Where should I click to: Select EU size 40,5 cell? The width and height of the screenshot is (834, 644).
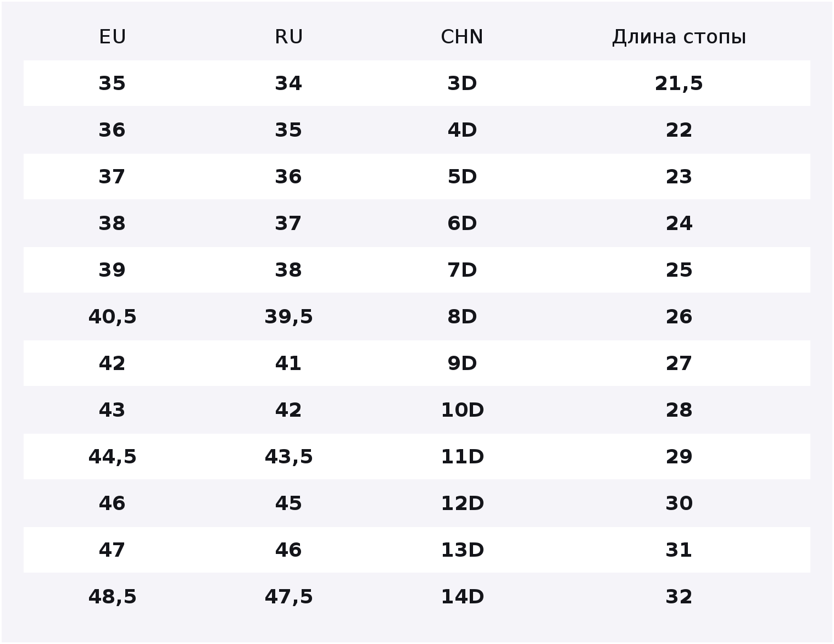coord(112,317)
